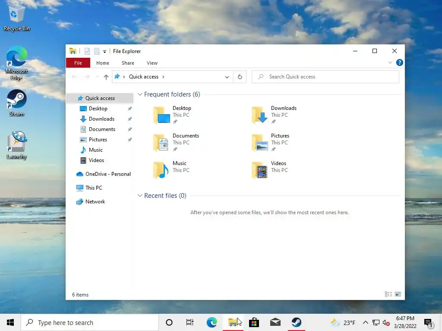Open the address bar history dropdown
This screenshot has width=442, height=331.
227,77
